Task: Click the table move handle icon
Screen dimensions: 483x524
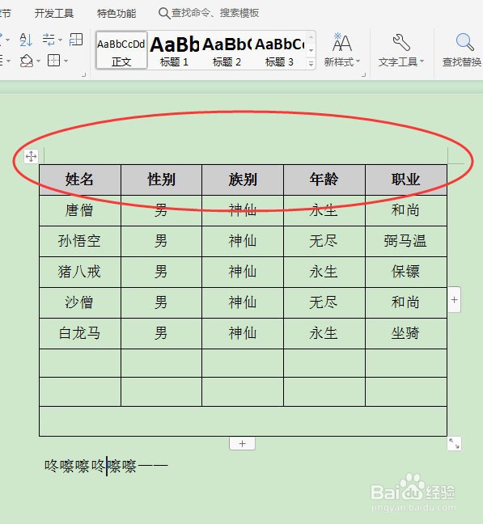Action: click(x=31, y=156)
